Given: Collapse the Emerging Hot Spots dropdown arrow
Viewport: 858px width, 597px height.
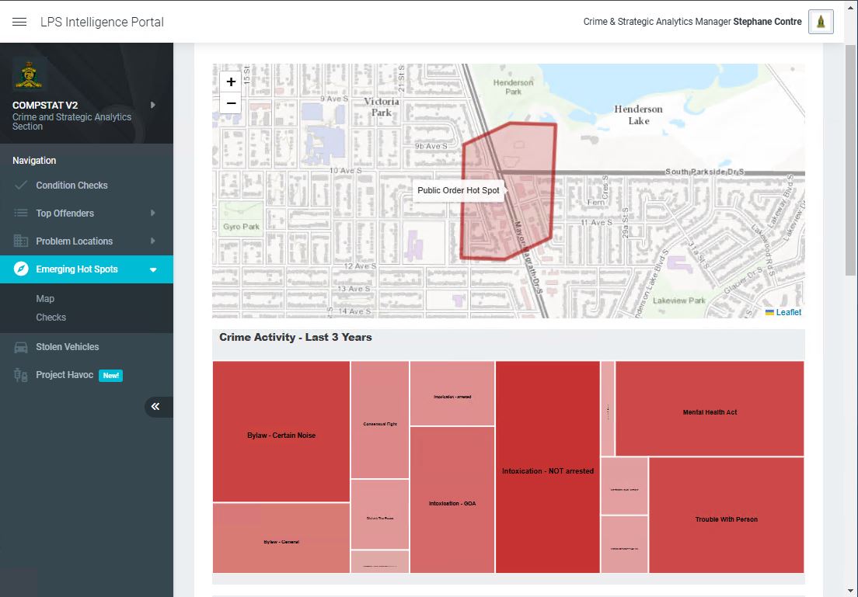Looking at the screenshot, I should [153, 270].
